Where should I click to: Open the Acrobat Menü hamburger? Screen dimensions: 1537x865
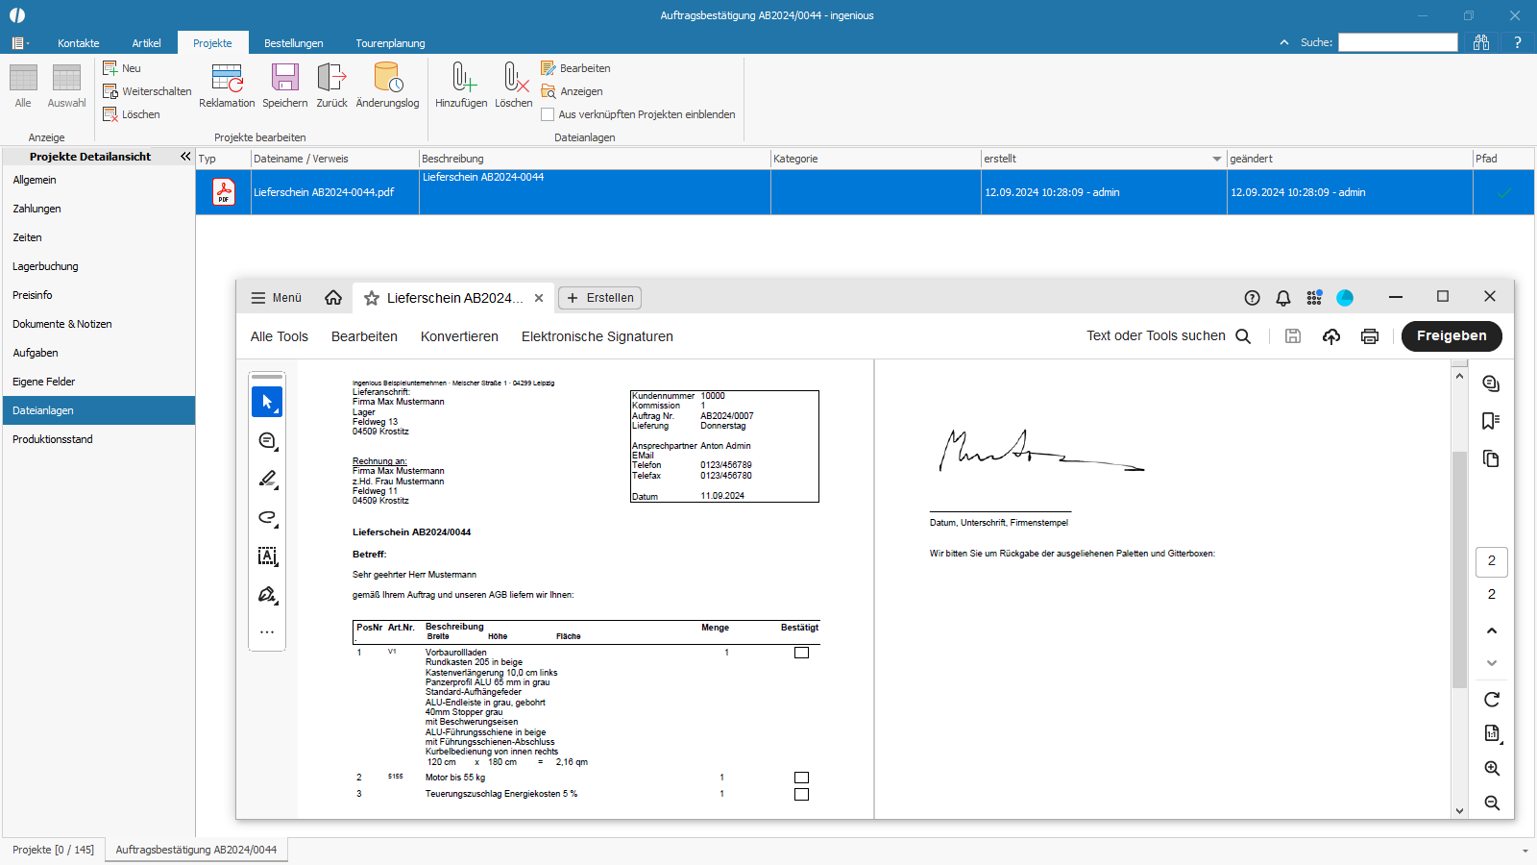click(277, 298)
